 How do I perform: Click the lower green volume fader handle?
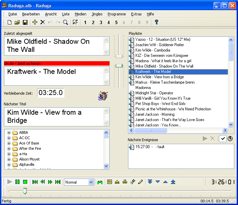pyautogui.click(x=119, y=66)
